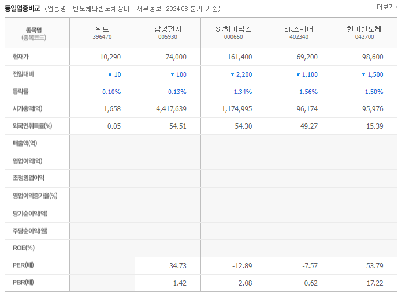
Task: Click the PER value 53.79
Action: coord(375,266)
